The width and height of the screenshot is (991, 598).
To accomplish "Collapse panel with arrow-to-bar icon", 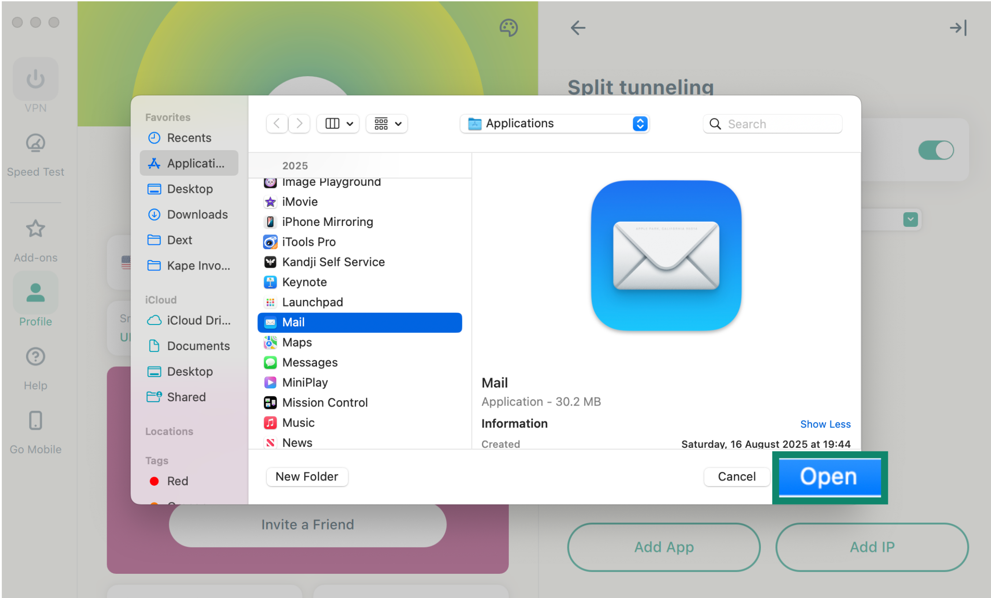I will (958, 28).
